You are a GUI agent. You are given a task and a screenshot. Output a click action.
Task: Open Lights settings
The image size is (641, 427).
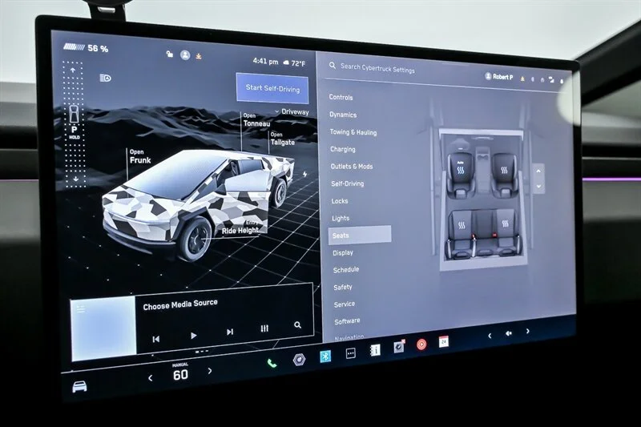pyautogui.click(x=341, y=218)
